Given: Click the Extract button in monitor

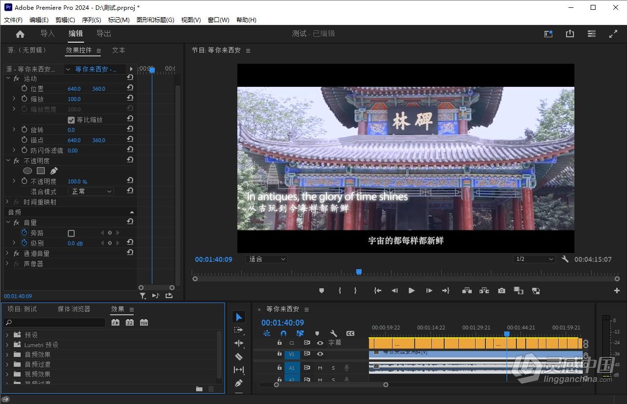Looking at the screenshot, I should click(x=484, y=291).
